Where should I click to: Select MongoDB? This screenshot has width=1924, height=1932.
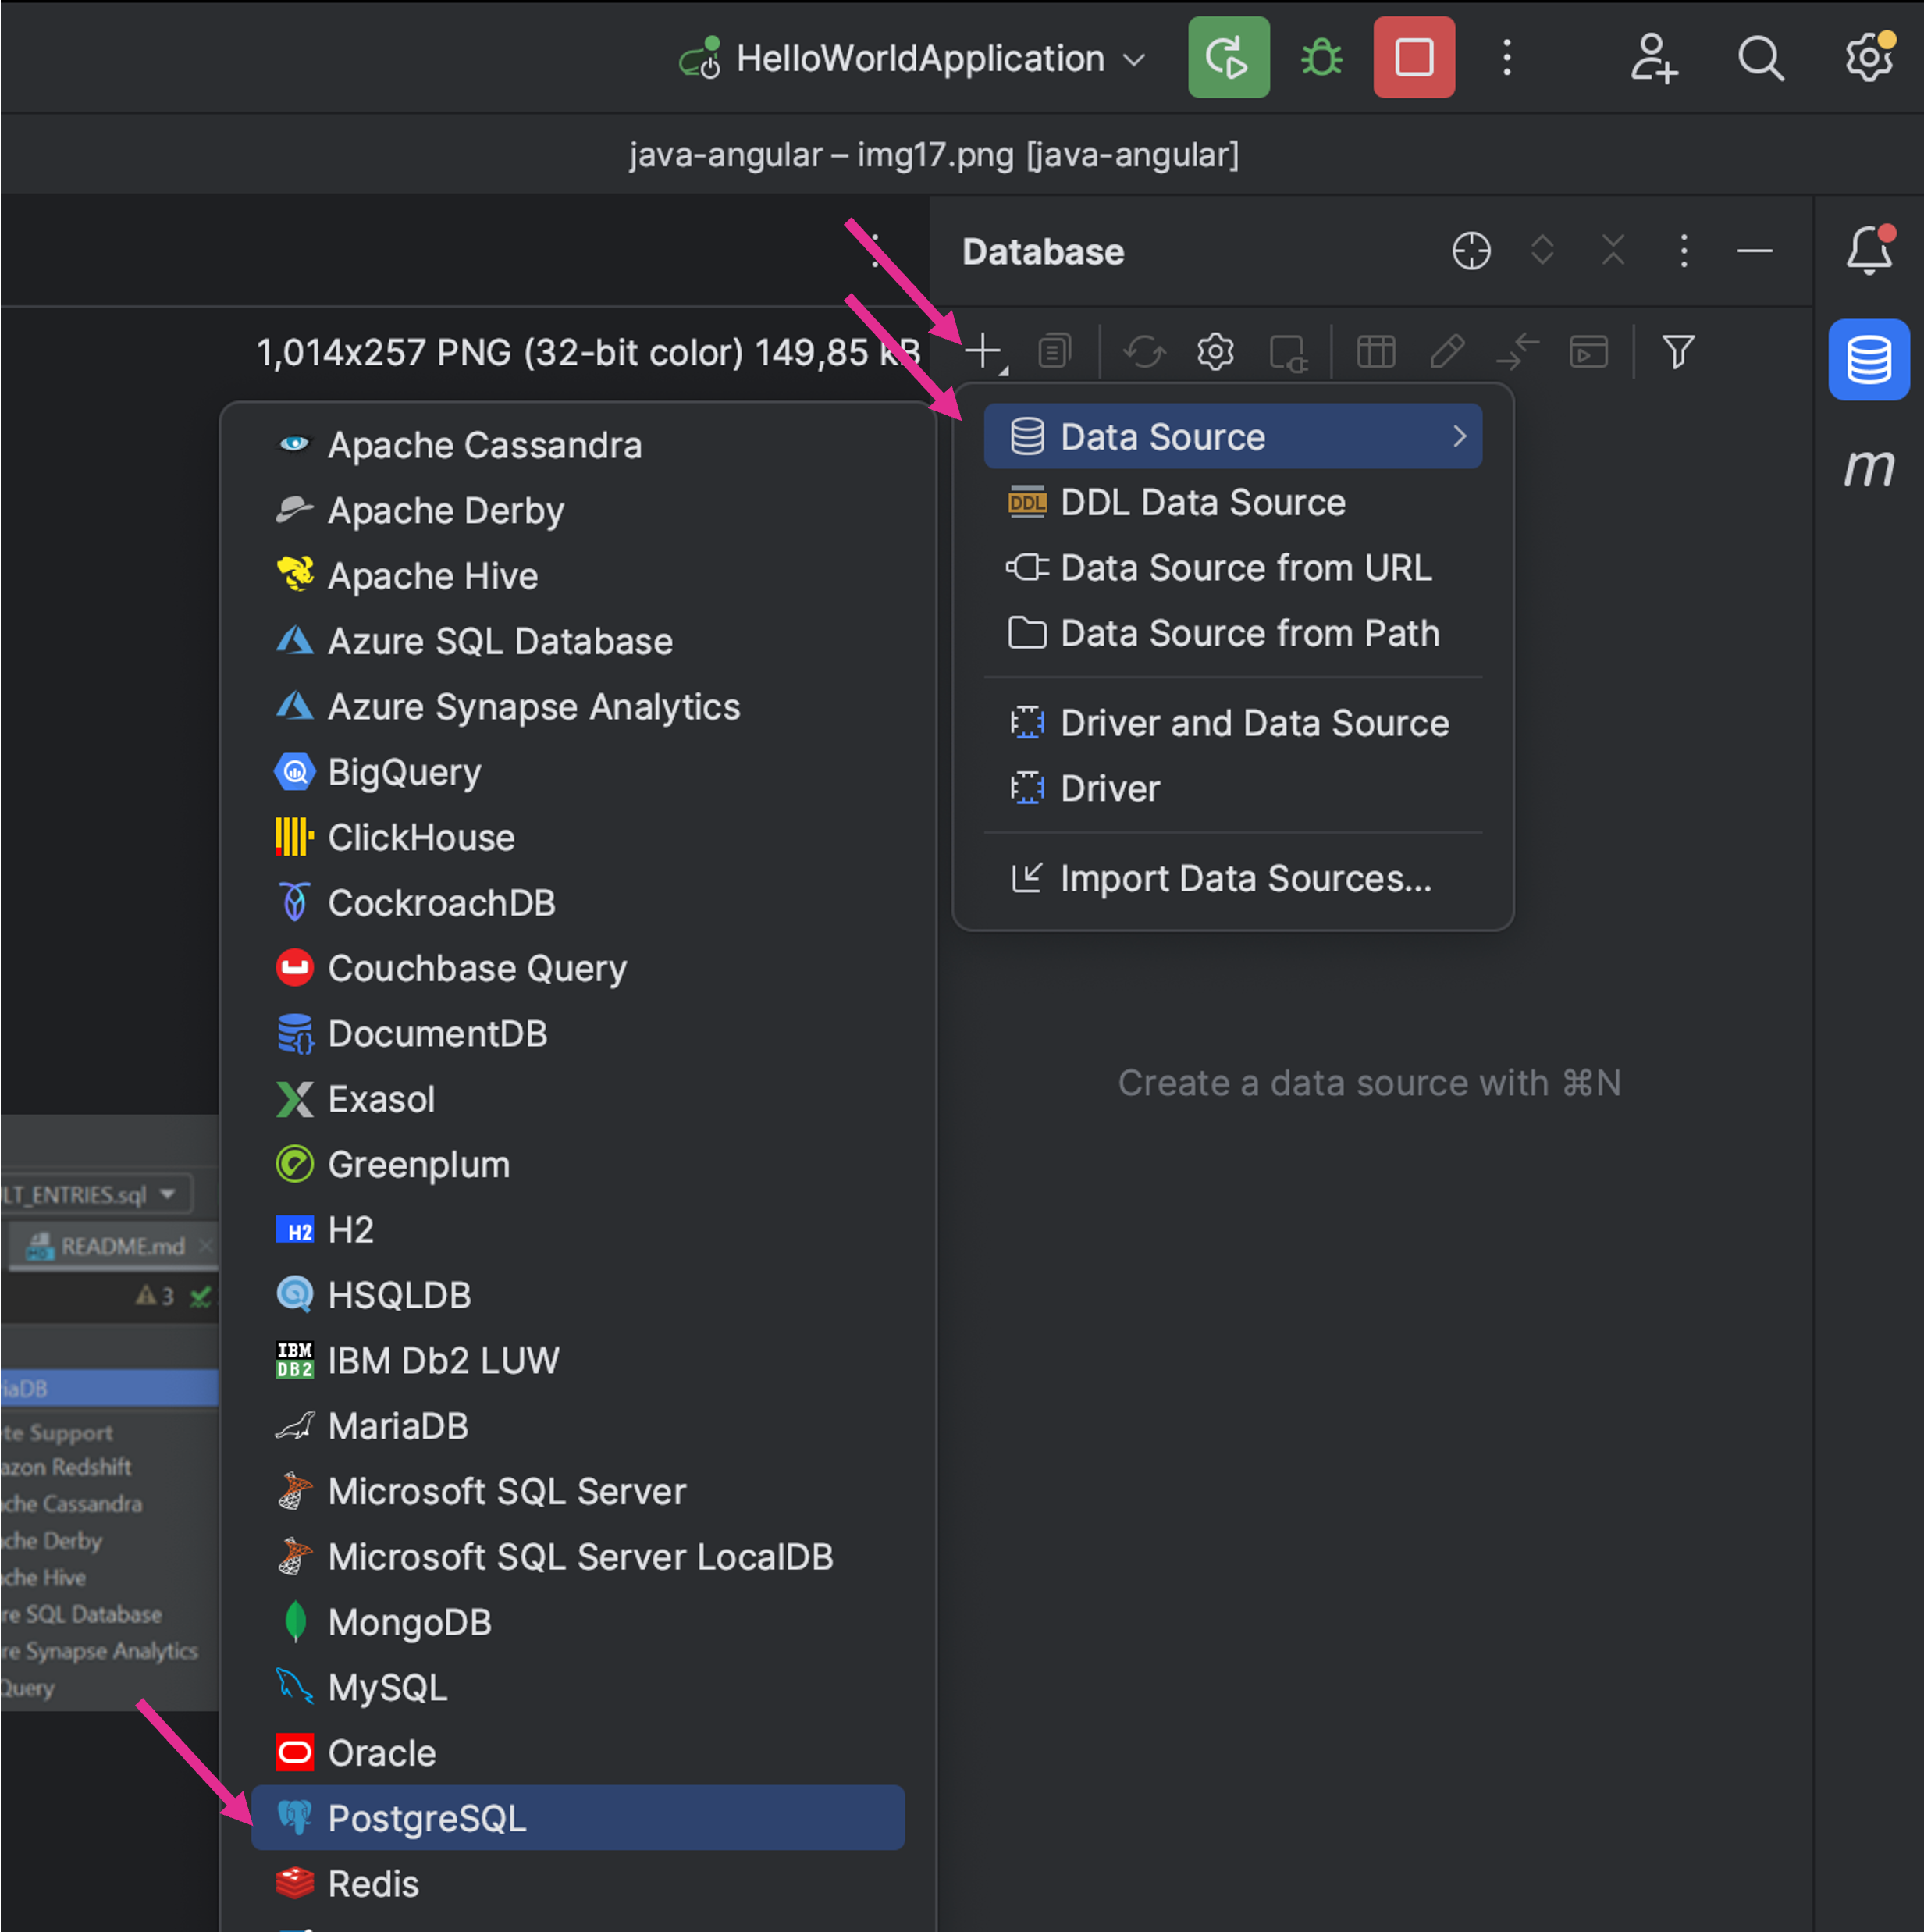click(578, 1622)
